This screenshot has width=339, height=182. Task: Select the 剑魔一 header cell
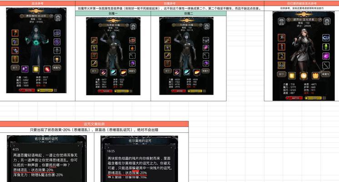click(113, 13)
